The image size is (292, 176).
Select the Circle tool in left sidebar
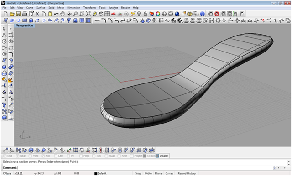point(4,41)
